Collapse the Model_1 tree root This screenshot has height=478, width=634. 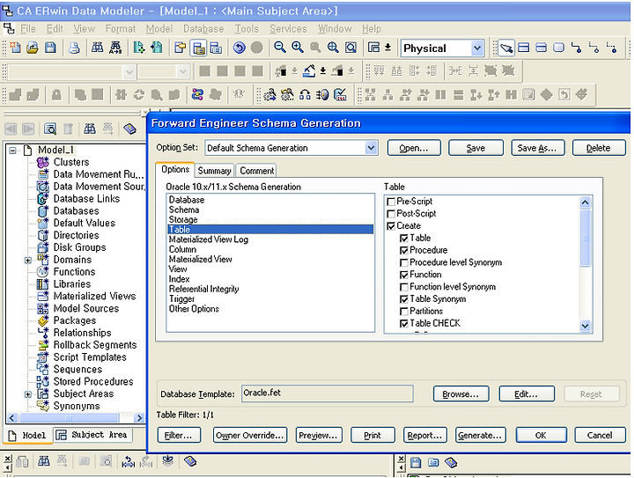pyautogui.click(x=13, y=151)
